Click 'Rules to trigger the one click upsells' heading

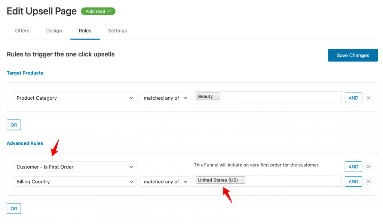(61, 54)
